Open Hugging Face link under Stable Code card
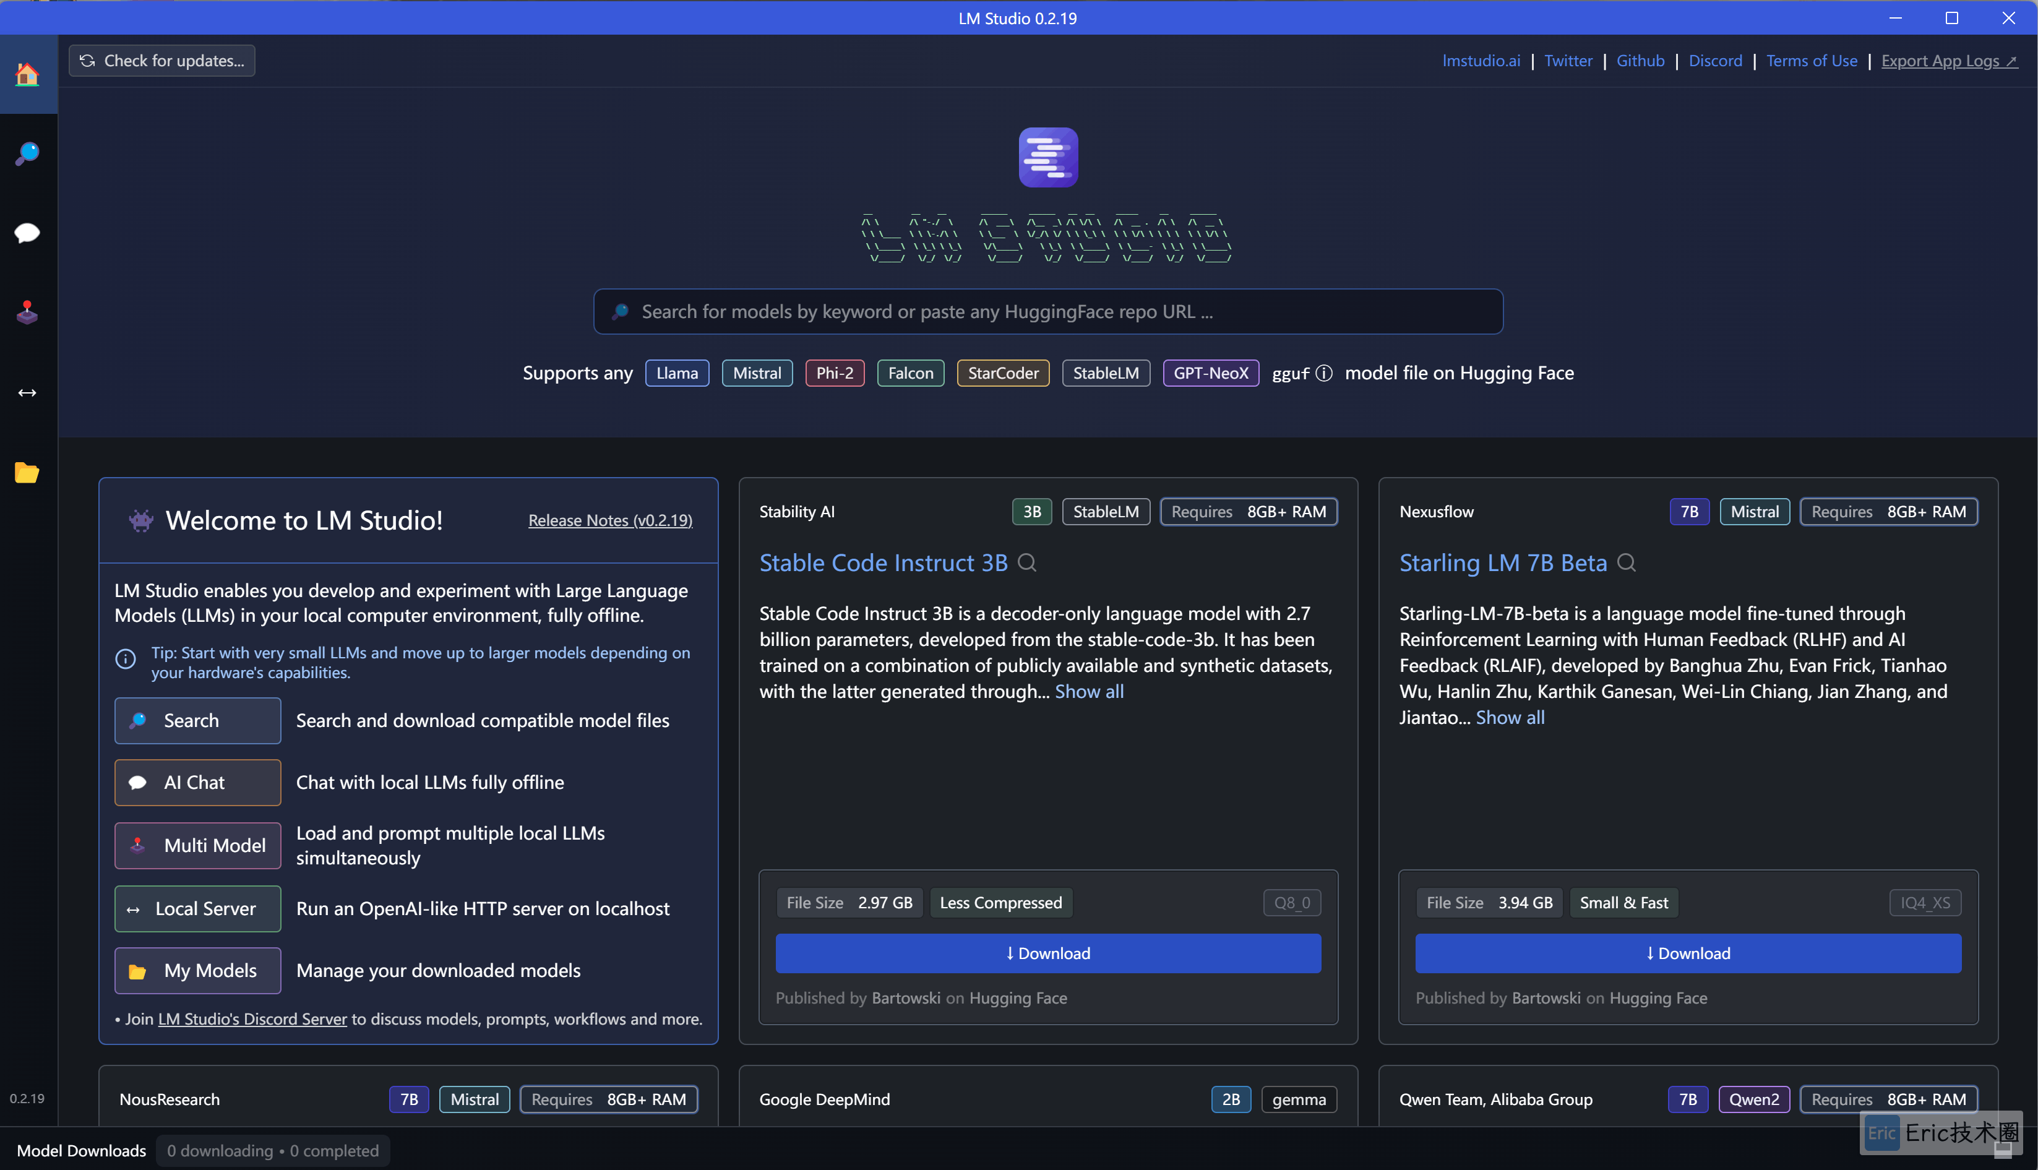This screenshot has height=1170, width=2038. (x=1018, y=998)
